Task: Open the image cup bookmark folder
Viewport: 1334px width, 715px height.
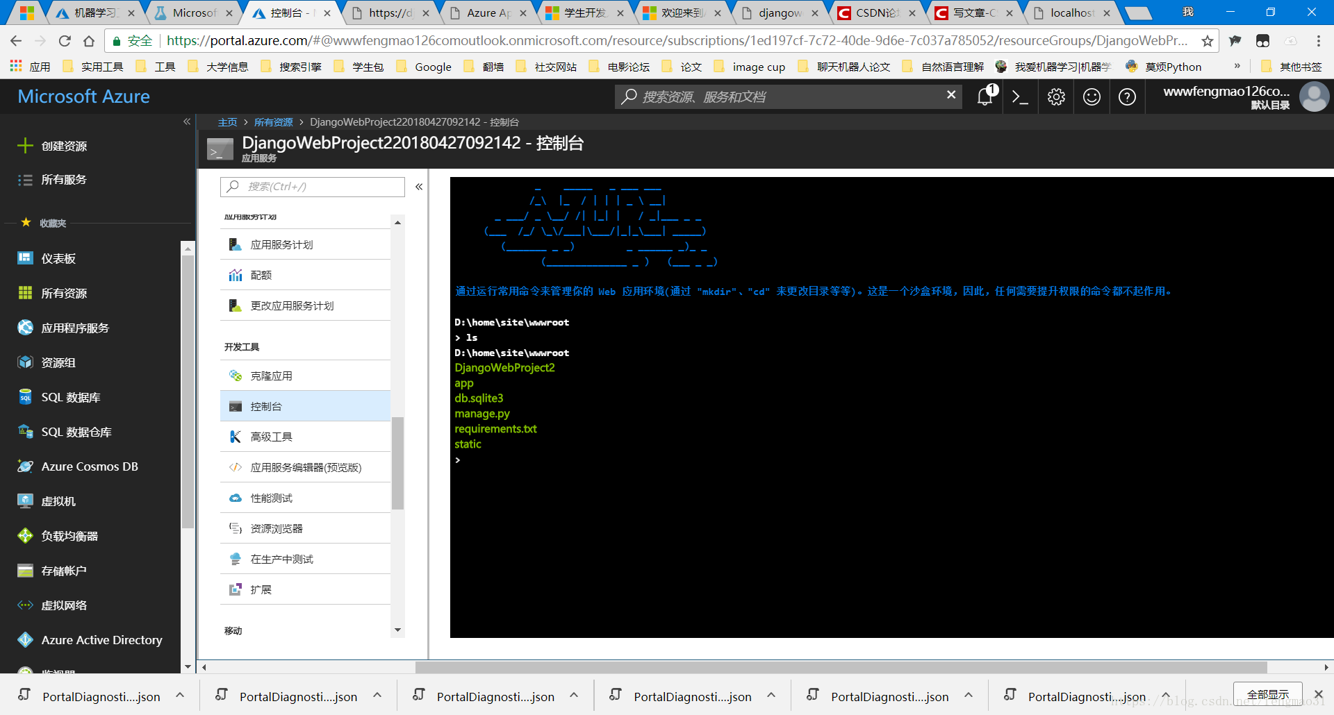Action: (749, 67)
